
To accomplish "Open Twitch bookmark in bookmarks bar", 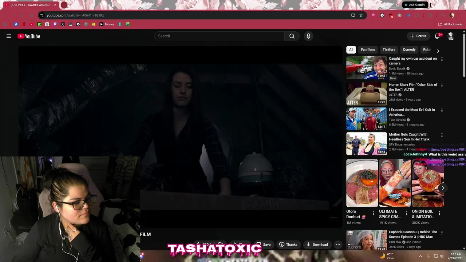I will (x=55, y=24).
